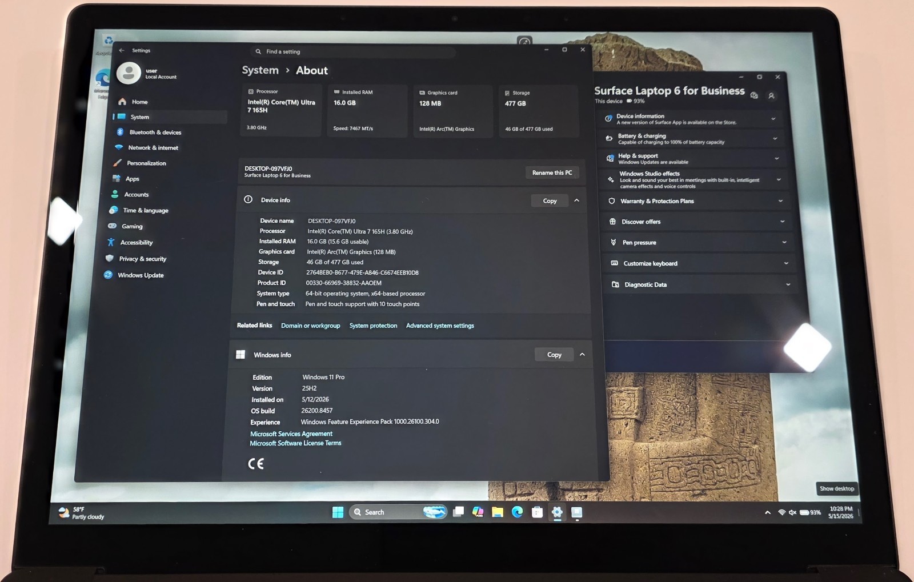Image resolution: width=914 pixels, height=582 pixels.
Task: Click the Device ID value 2764BEB0-B677...
Action: tap(362, 272)
